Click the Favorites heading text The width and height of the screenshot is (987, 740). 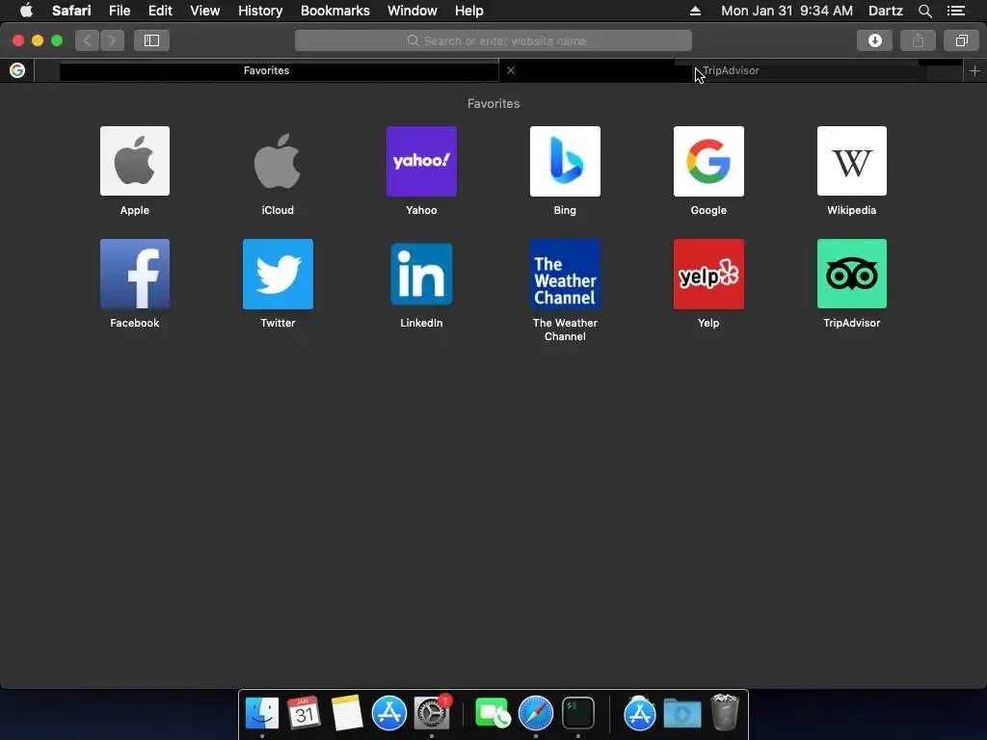493,103
